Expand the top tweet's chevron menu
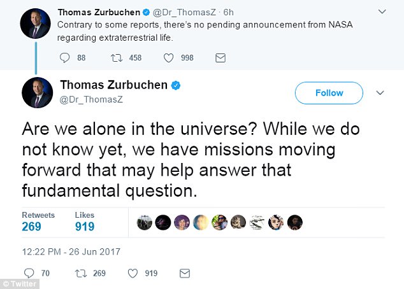The width and height of the screenshot is (404, 289). point(382,11)
